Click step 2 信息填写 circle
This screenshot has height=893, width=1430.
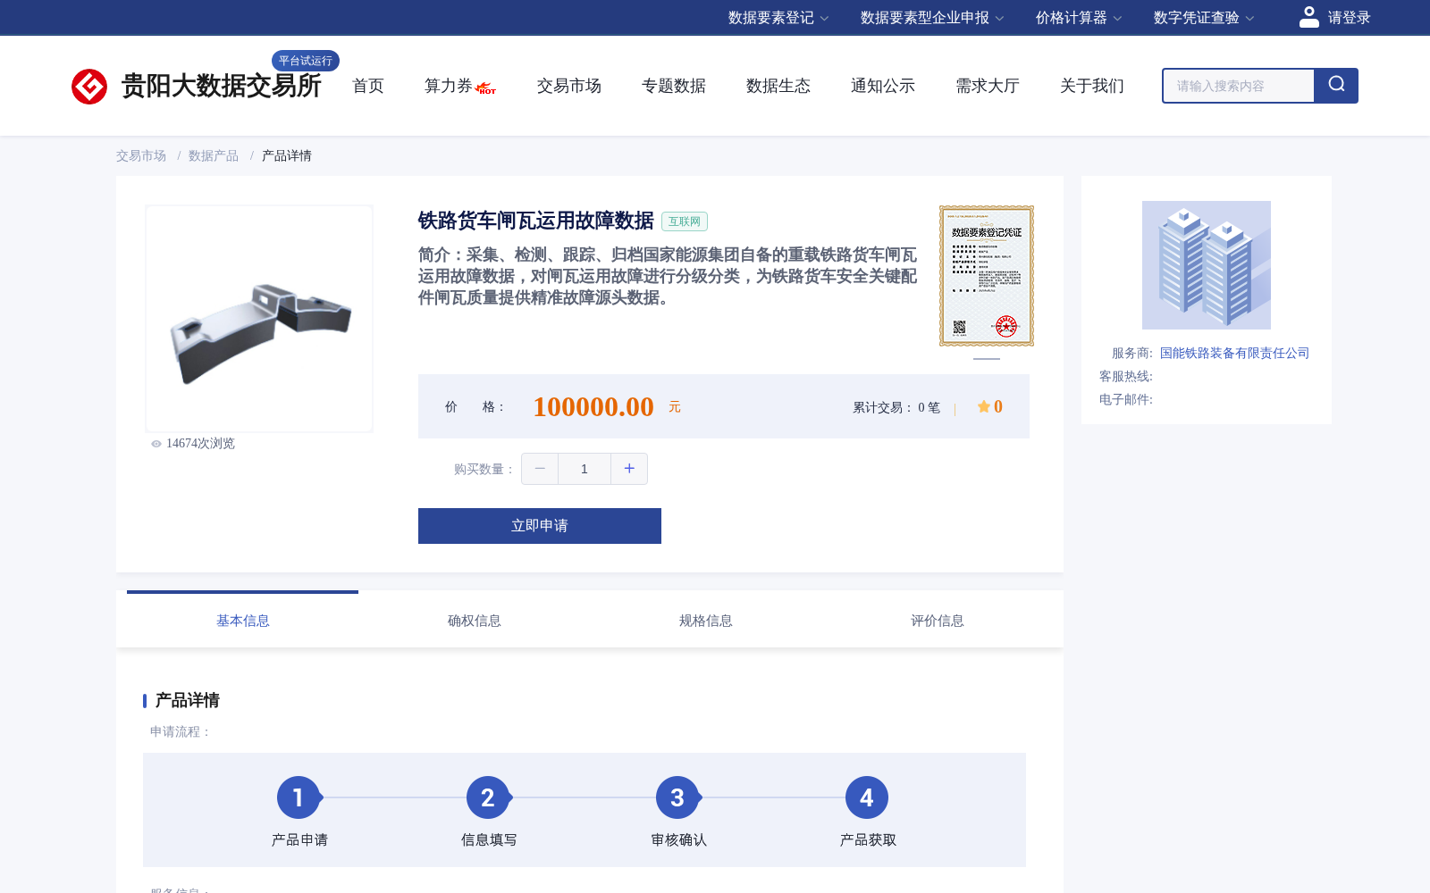tap(488, 797)
